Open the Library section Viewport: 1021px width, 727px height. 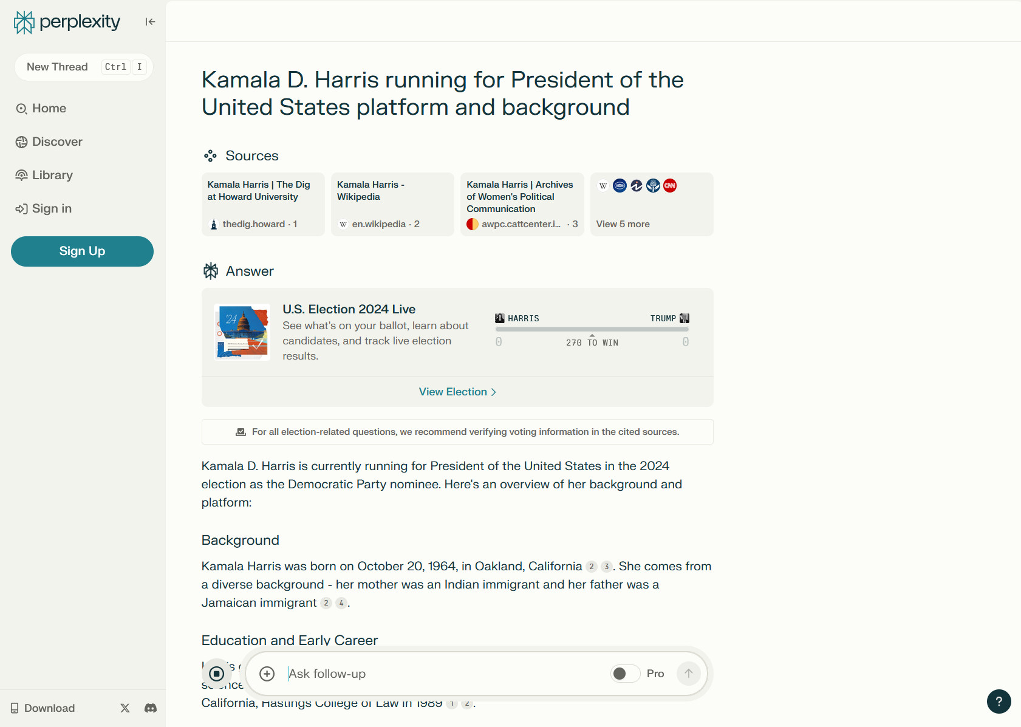[52, 175]
